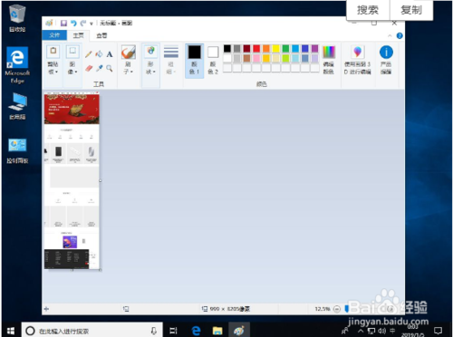Click the Windows Start button
The image size is (453, 337).
11,331
